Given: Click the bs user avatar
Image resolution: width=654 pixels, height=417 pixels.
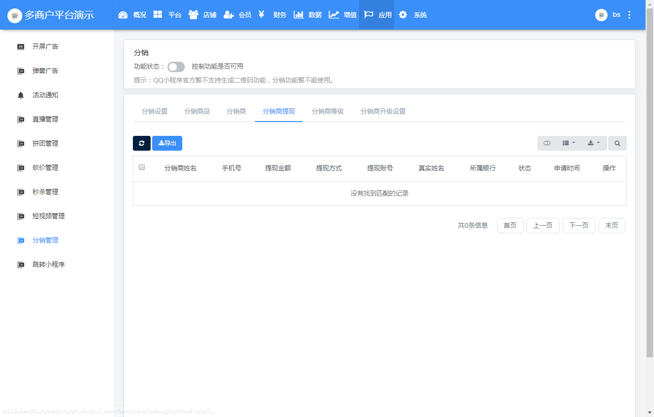Looking at the screenshot, I should 601,15.
